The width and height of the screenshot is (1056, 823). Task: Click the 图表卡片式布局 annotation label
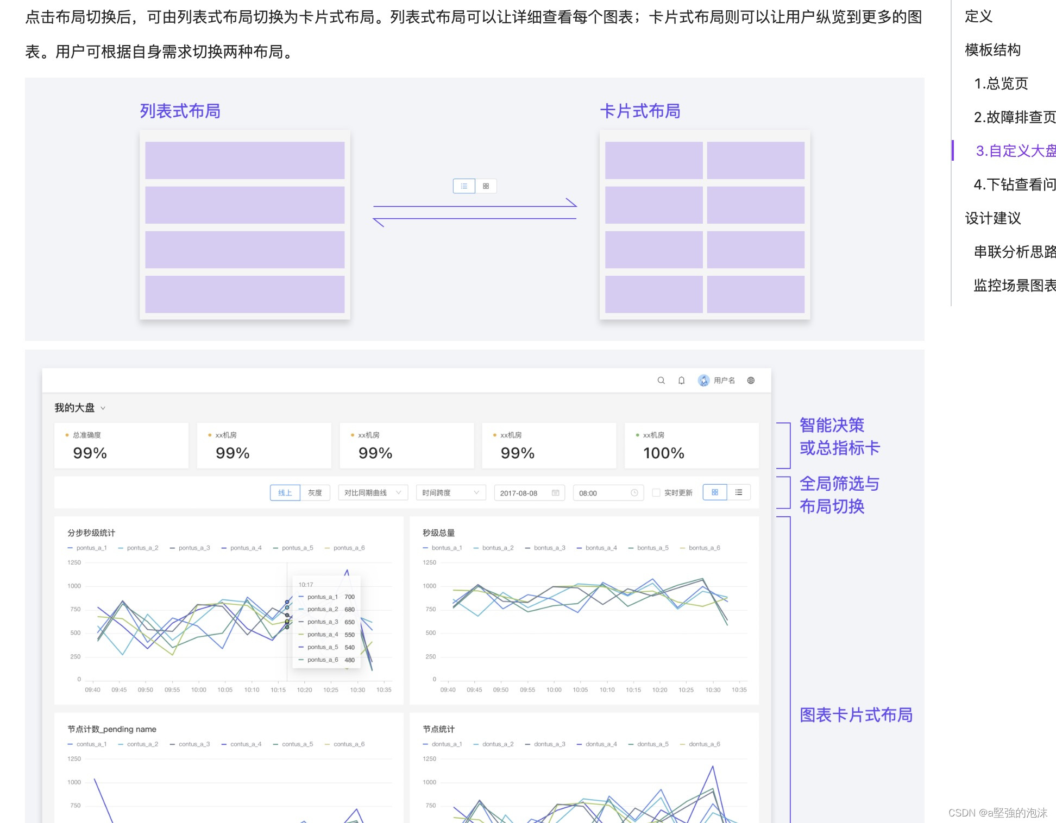856,715
